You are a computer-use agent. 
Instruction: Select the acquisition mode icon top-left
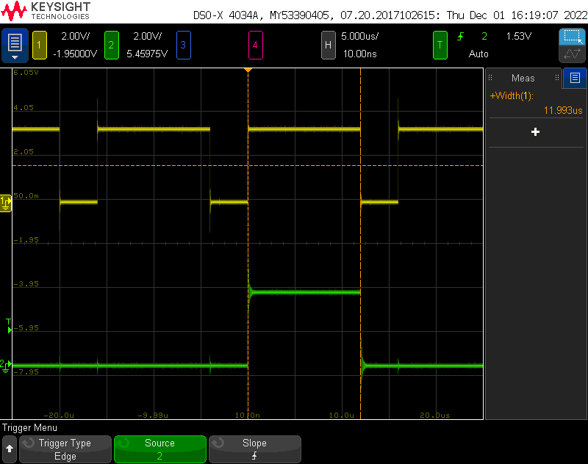click(15, 44)
